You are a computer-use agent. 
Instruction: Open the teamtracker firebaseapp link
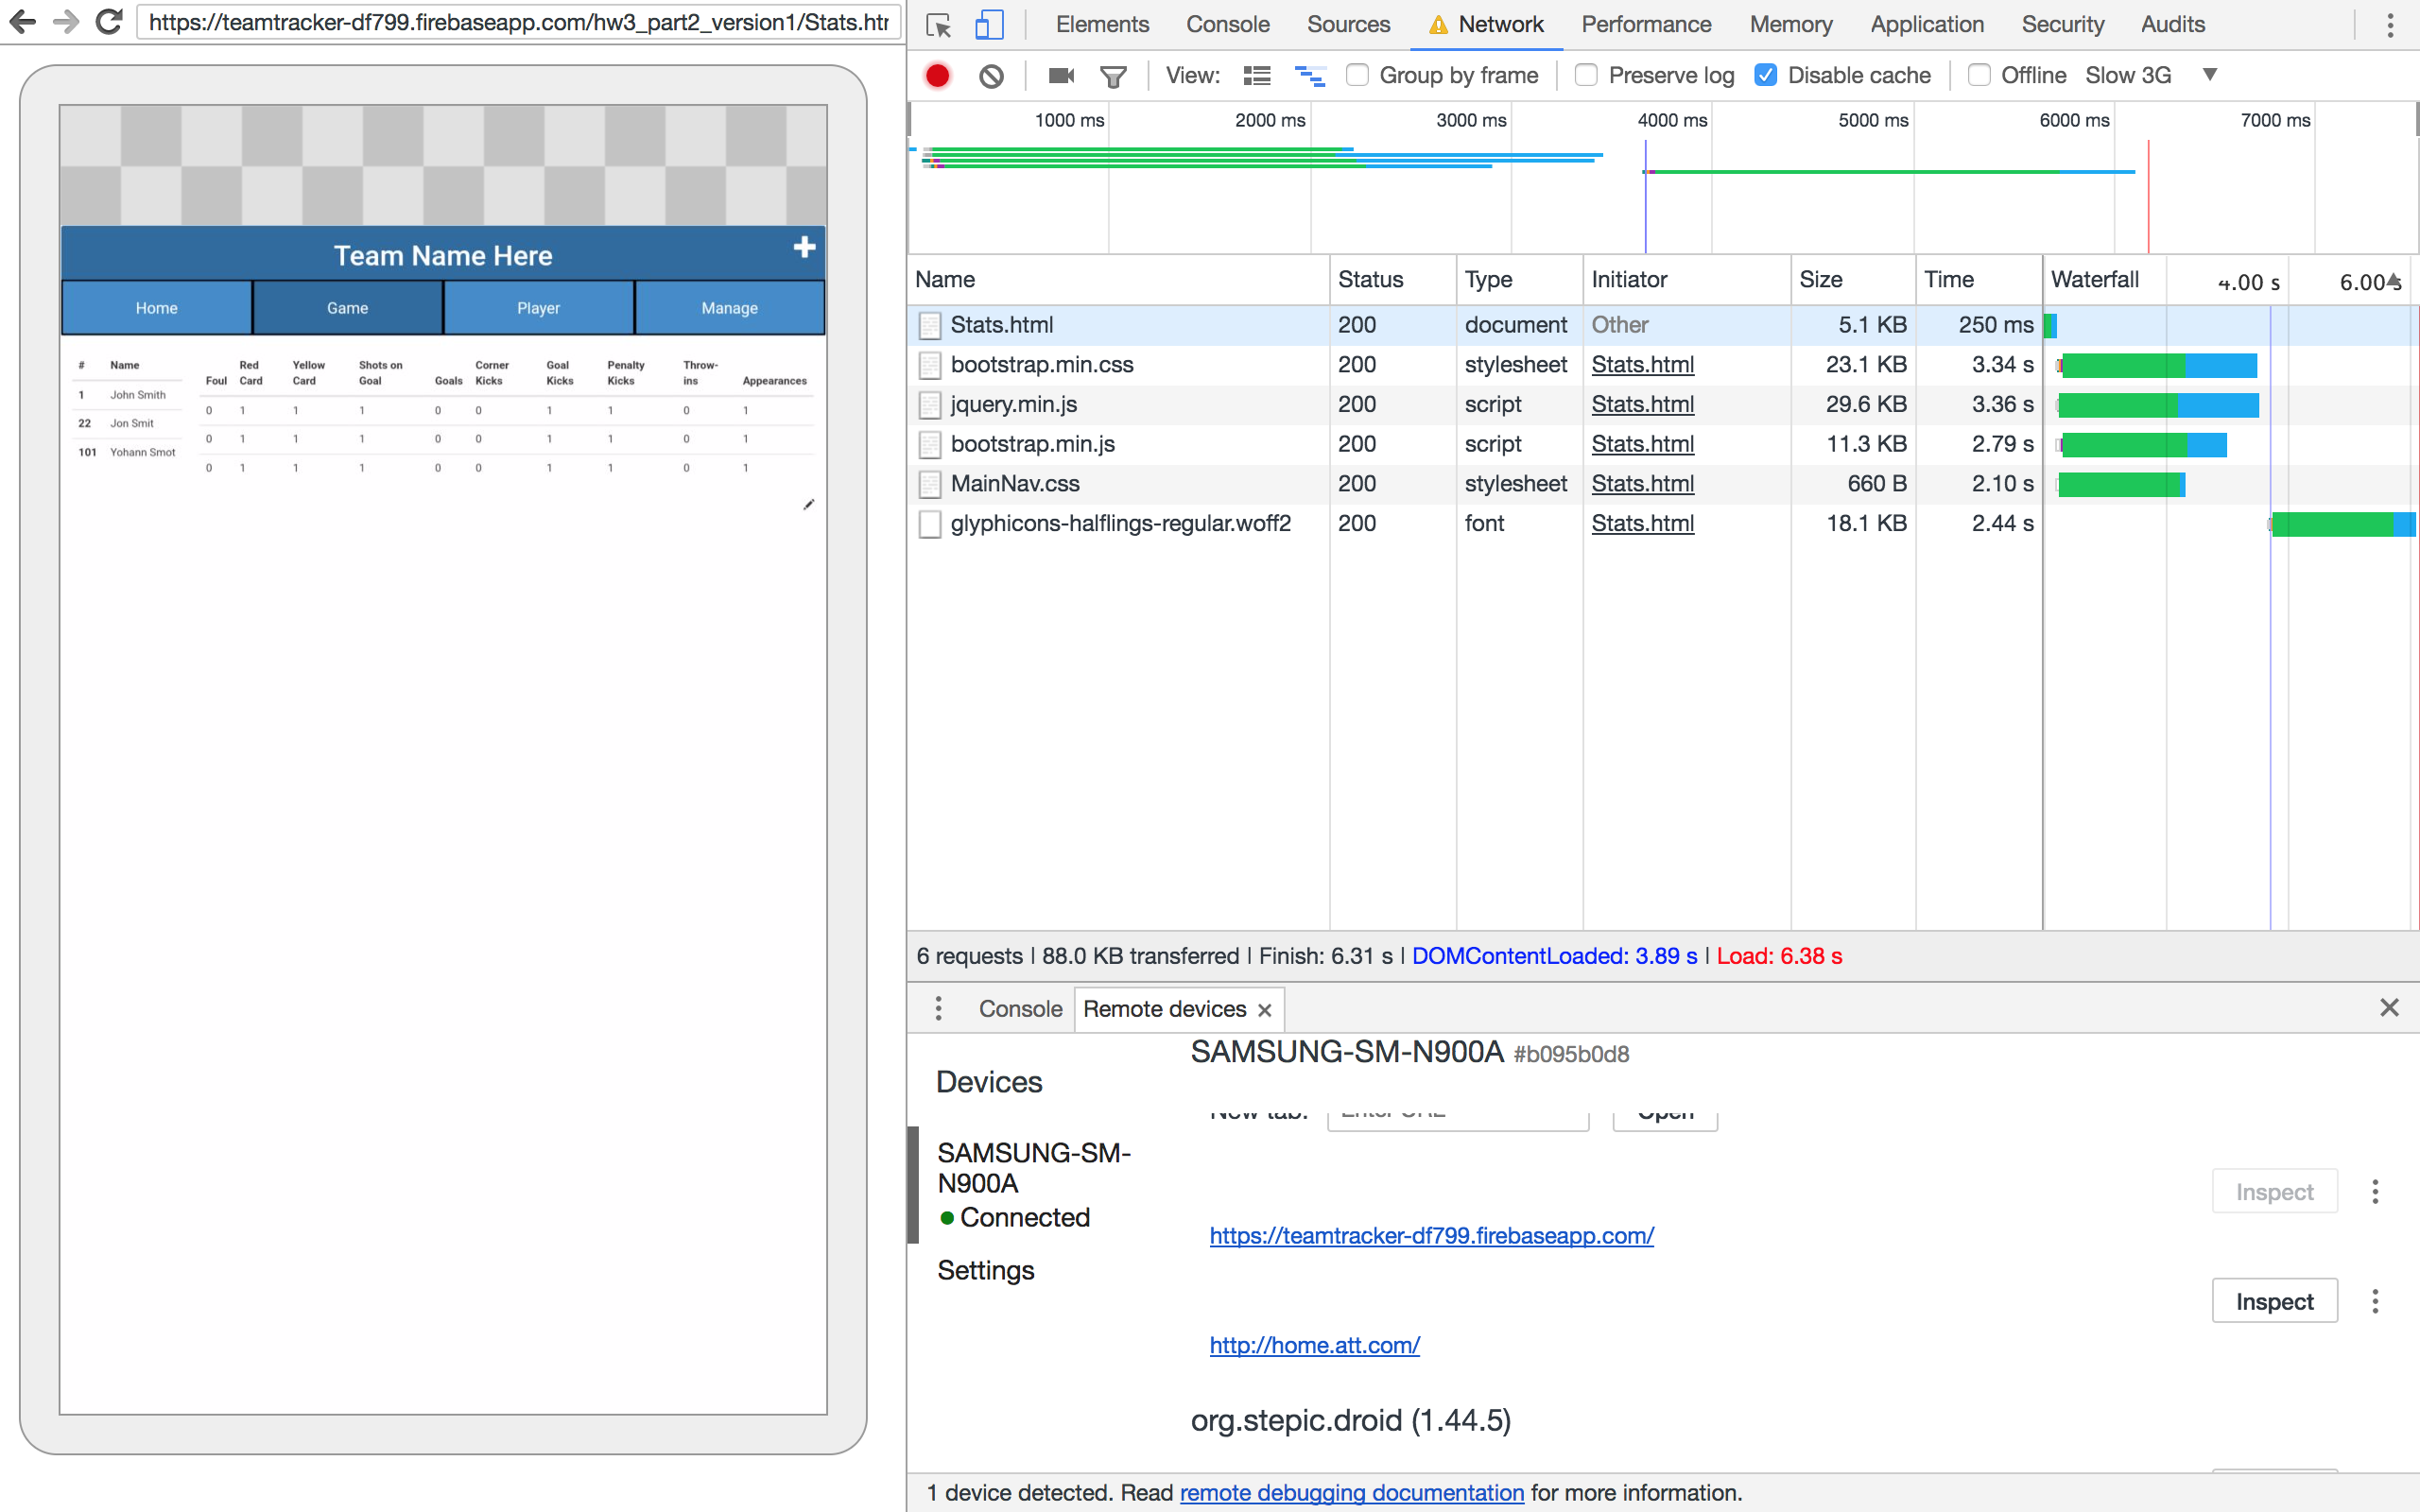pos(1431,1236)
